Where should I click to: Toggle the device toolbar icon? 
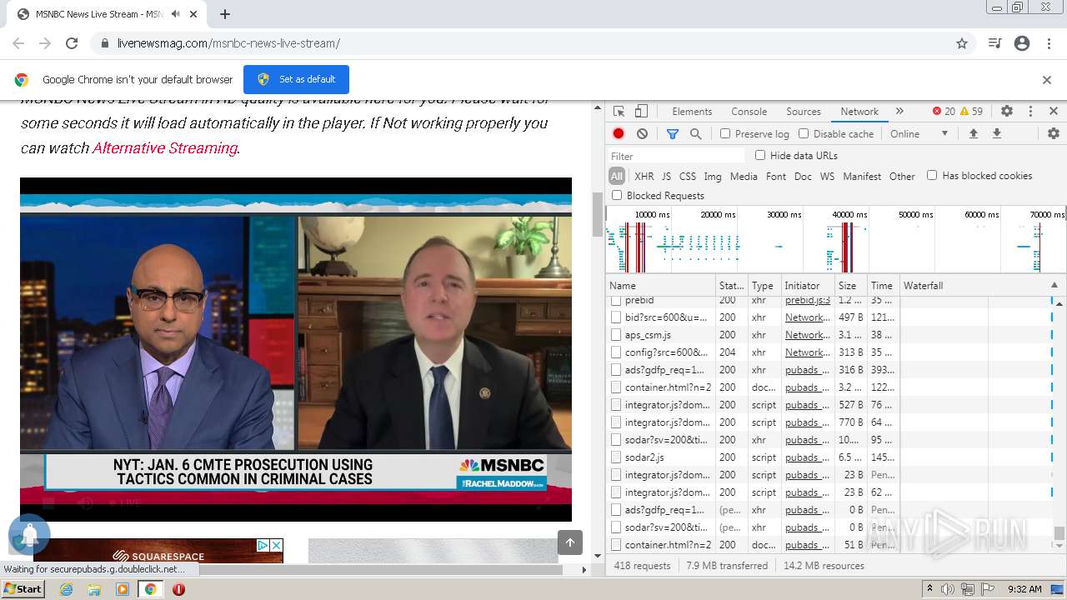(x=641, y=112)
